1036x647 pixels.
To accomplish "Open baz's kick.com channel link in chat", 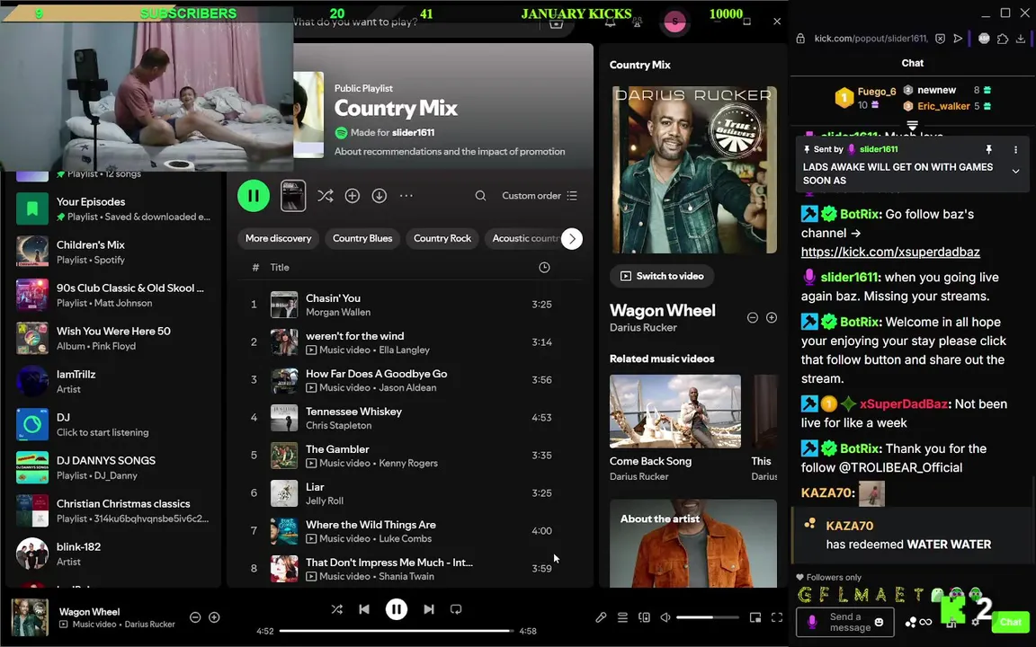I will [890, 253].
